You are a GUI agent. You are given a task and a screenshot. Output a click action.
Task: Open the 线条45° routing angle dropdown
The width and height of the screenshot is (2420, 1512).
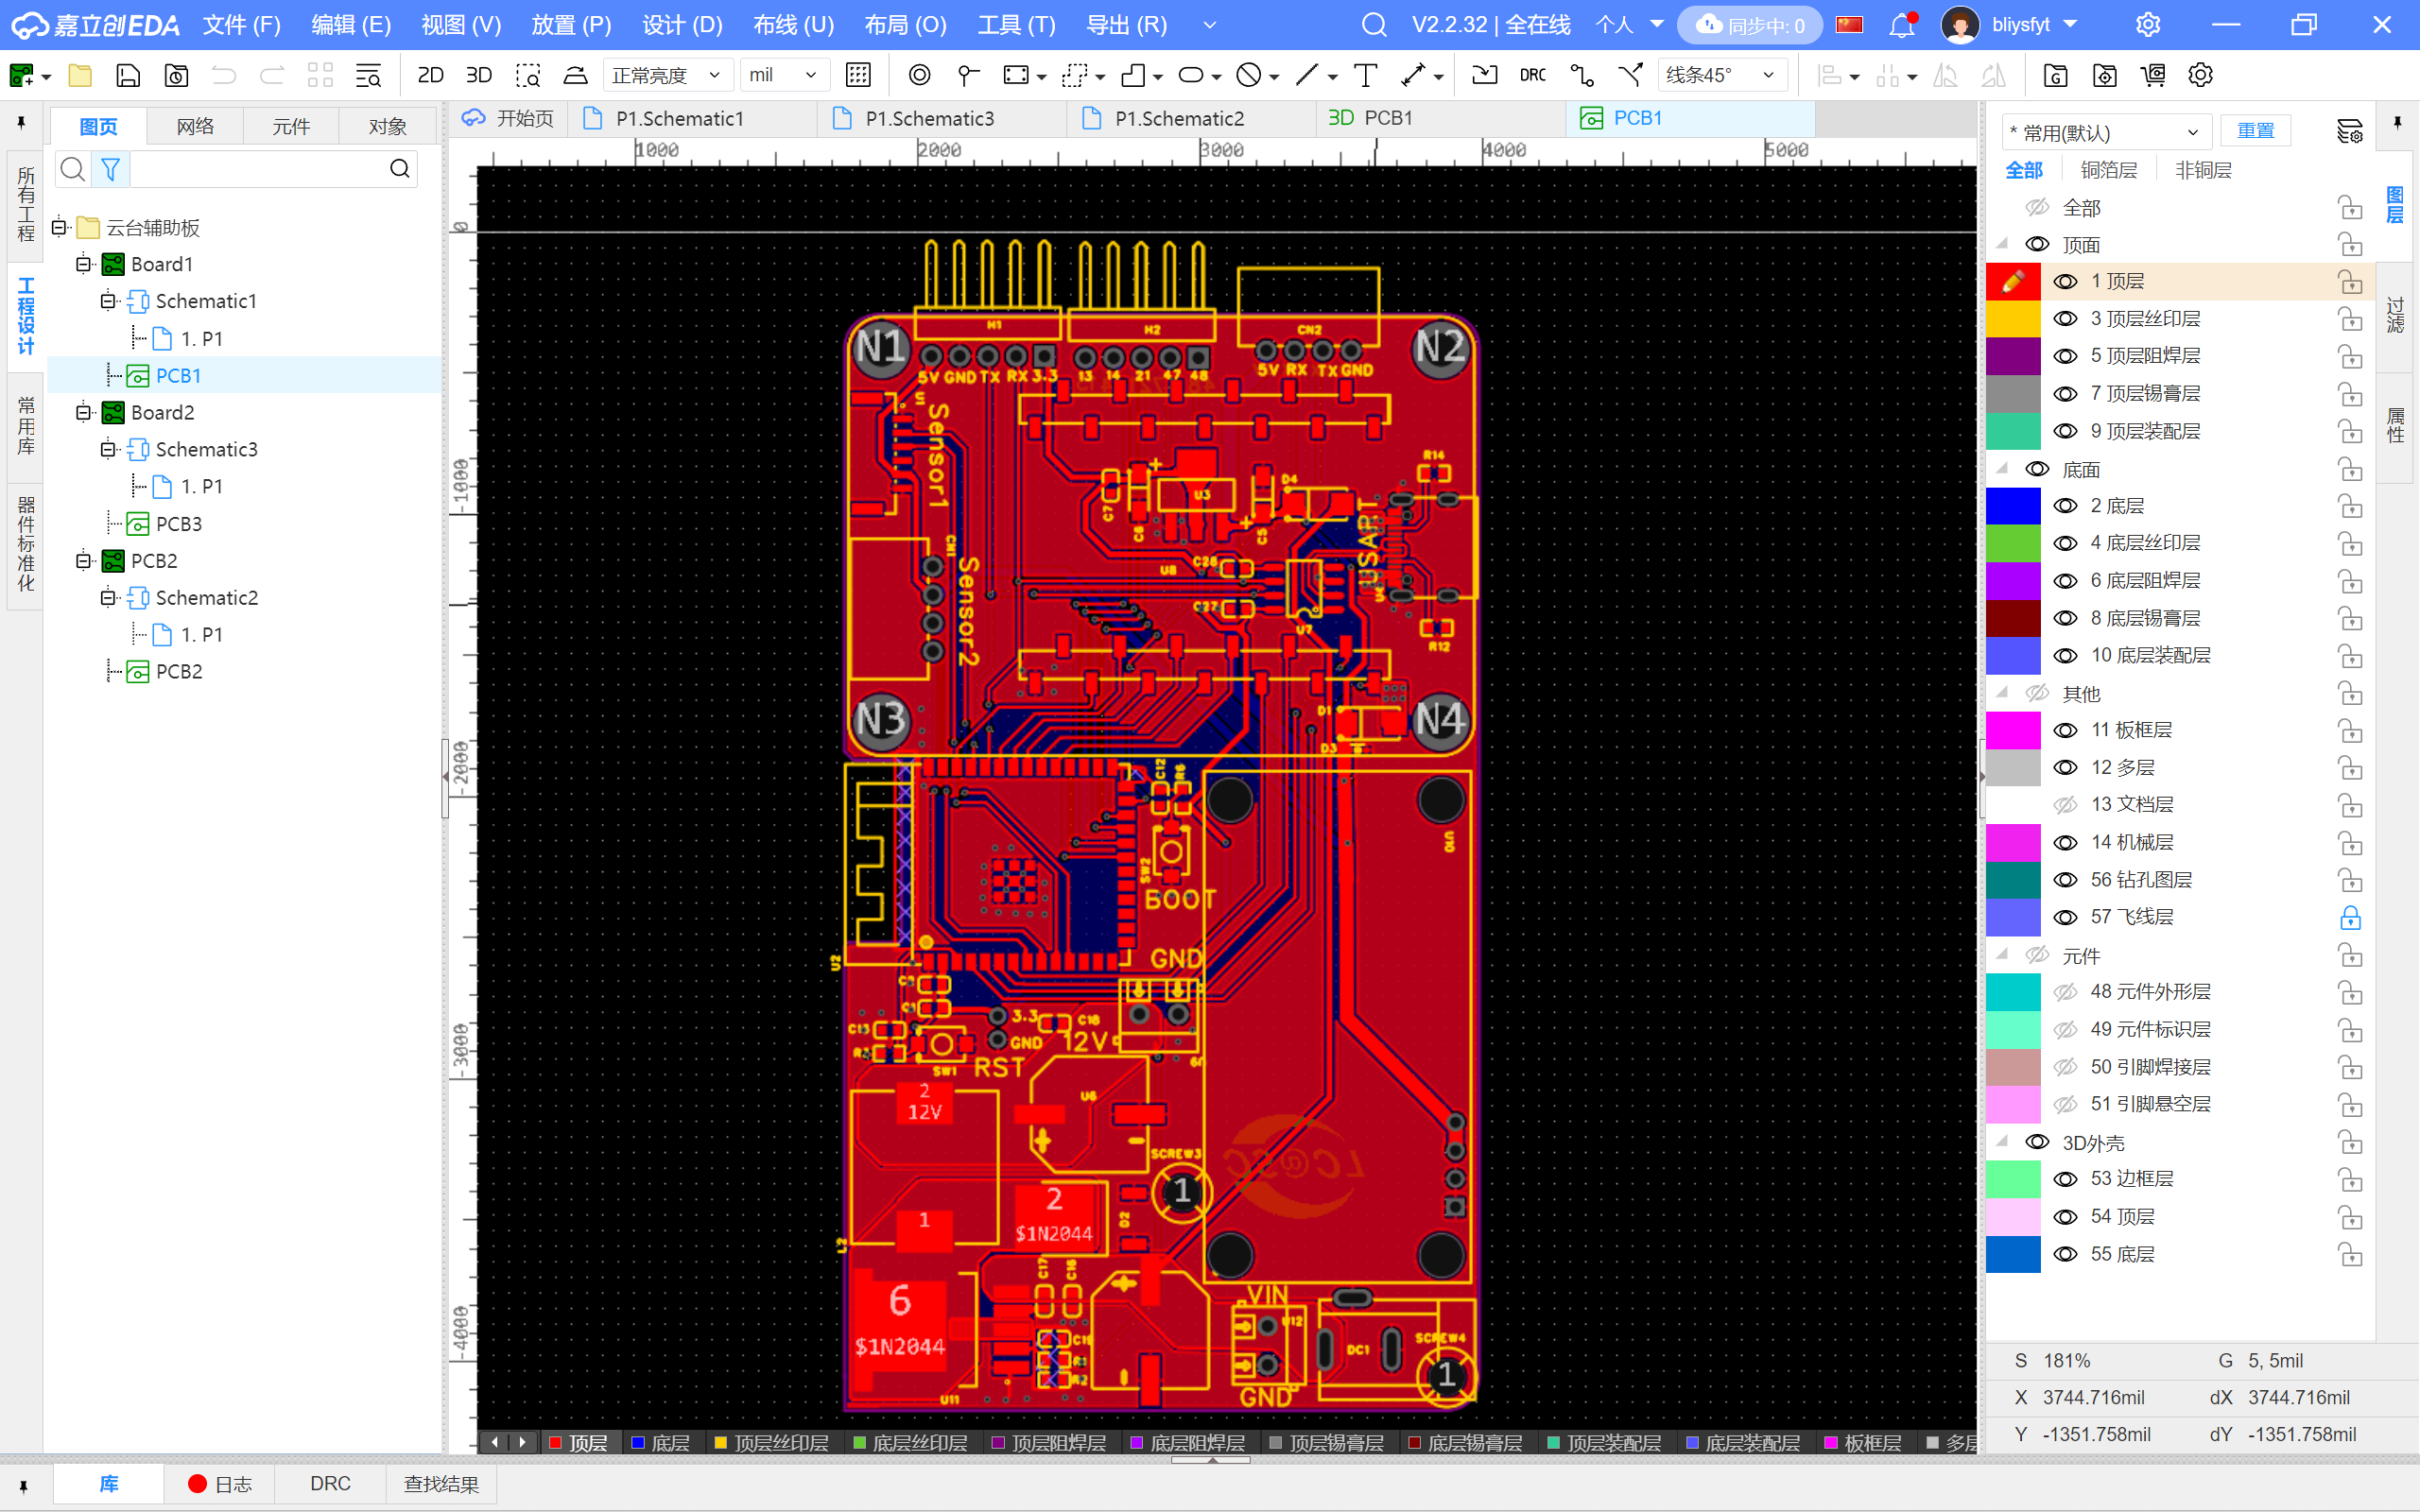pyautogui.click(x=1721, y=75)
